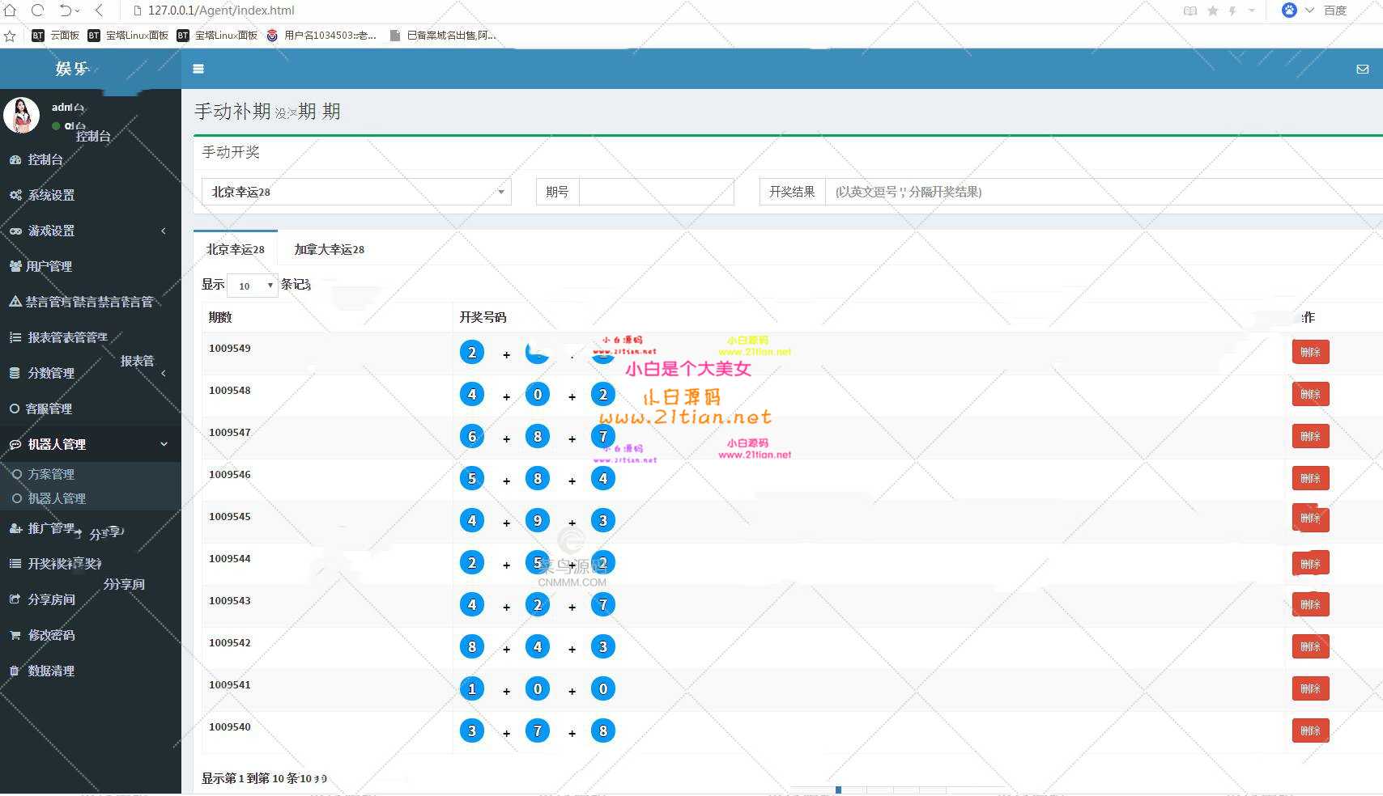Reload the page with refresh icon
The height and width of the screenshot is (796, 1383).
pyautogui.click(x=37, y=11)
